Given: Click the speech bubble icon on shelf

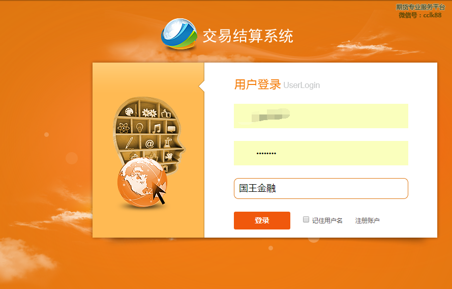Looking at the screenshot, I should (171, 129).
